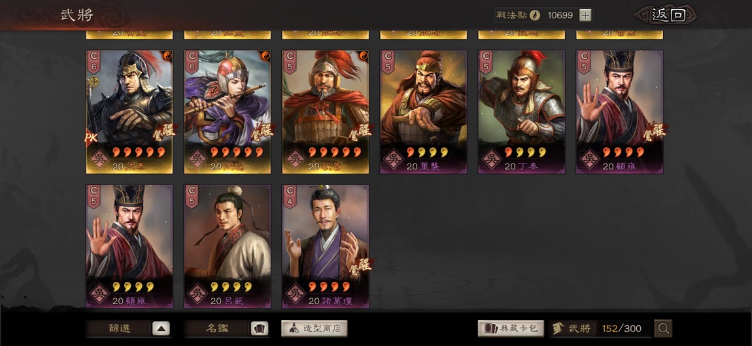Open the 名鑑 catalog
This screenshot has height=346, width=752.
[217, 329]
